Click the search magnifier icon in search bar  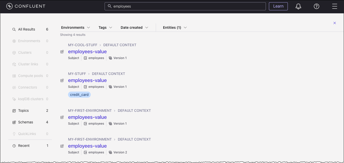click(x=110, y=6)
